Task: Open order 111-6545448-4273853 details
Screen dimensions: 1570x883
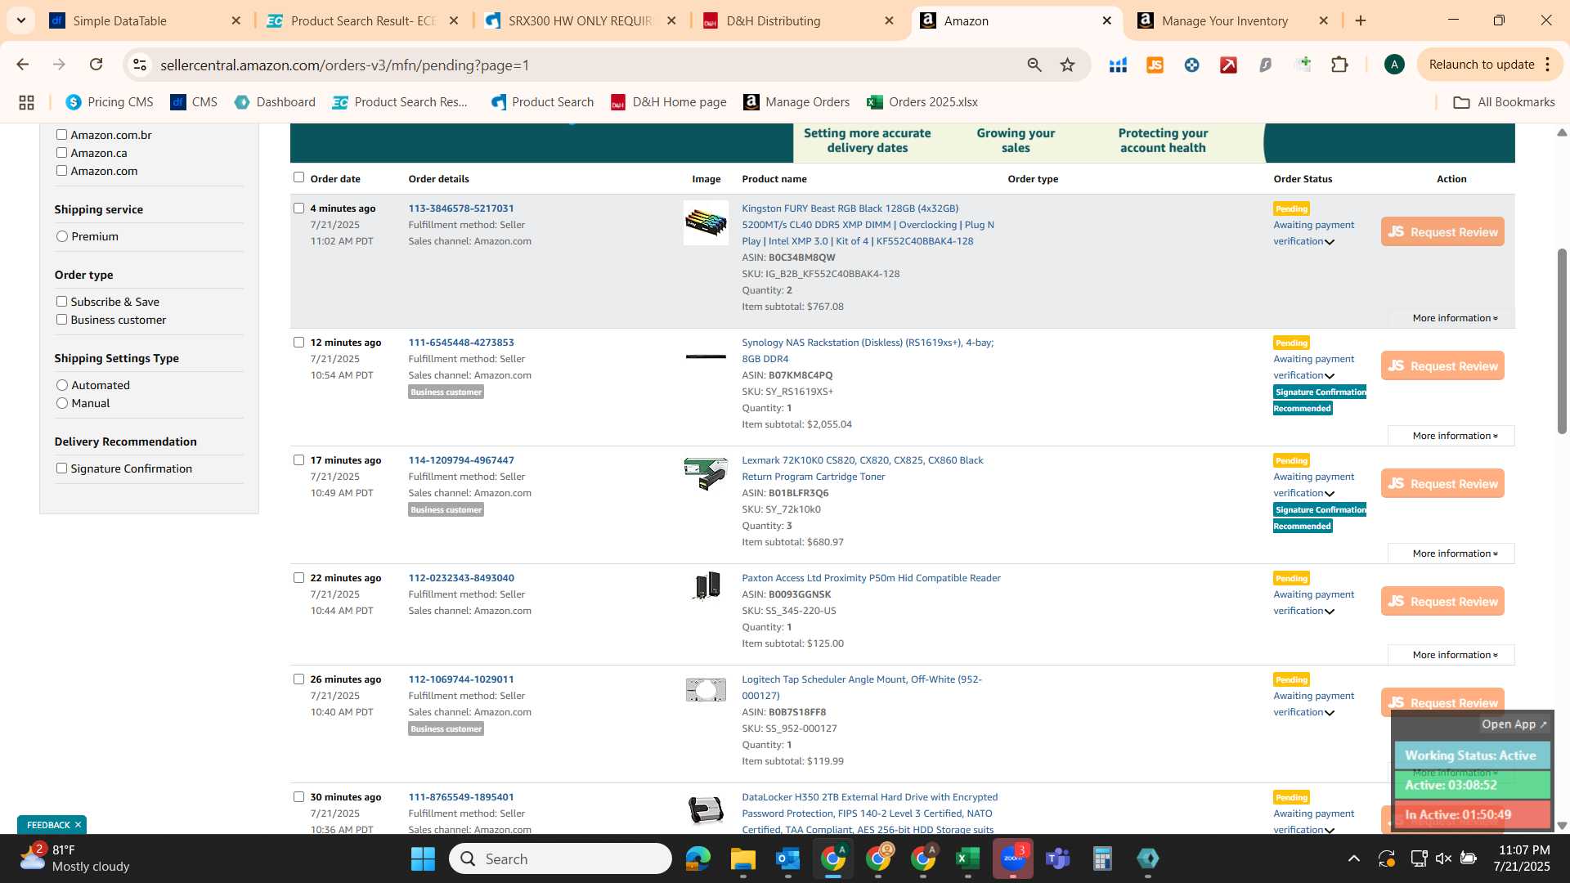Action: click(461, 343)
